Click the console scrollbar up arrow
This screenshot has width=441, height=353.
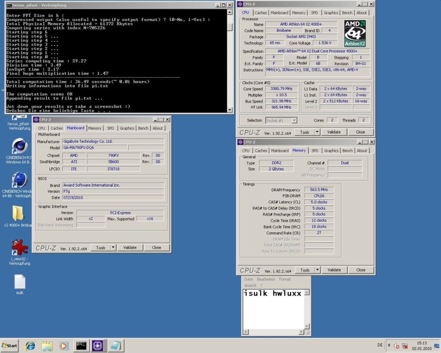point(230,12)
